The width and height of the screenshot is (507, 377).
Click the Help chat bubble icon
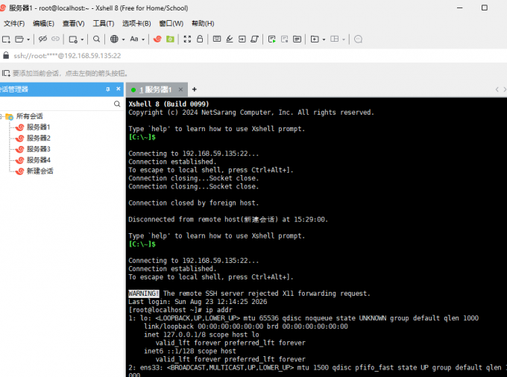click(x=358, y=39)
